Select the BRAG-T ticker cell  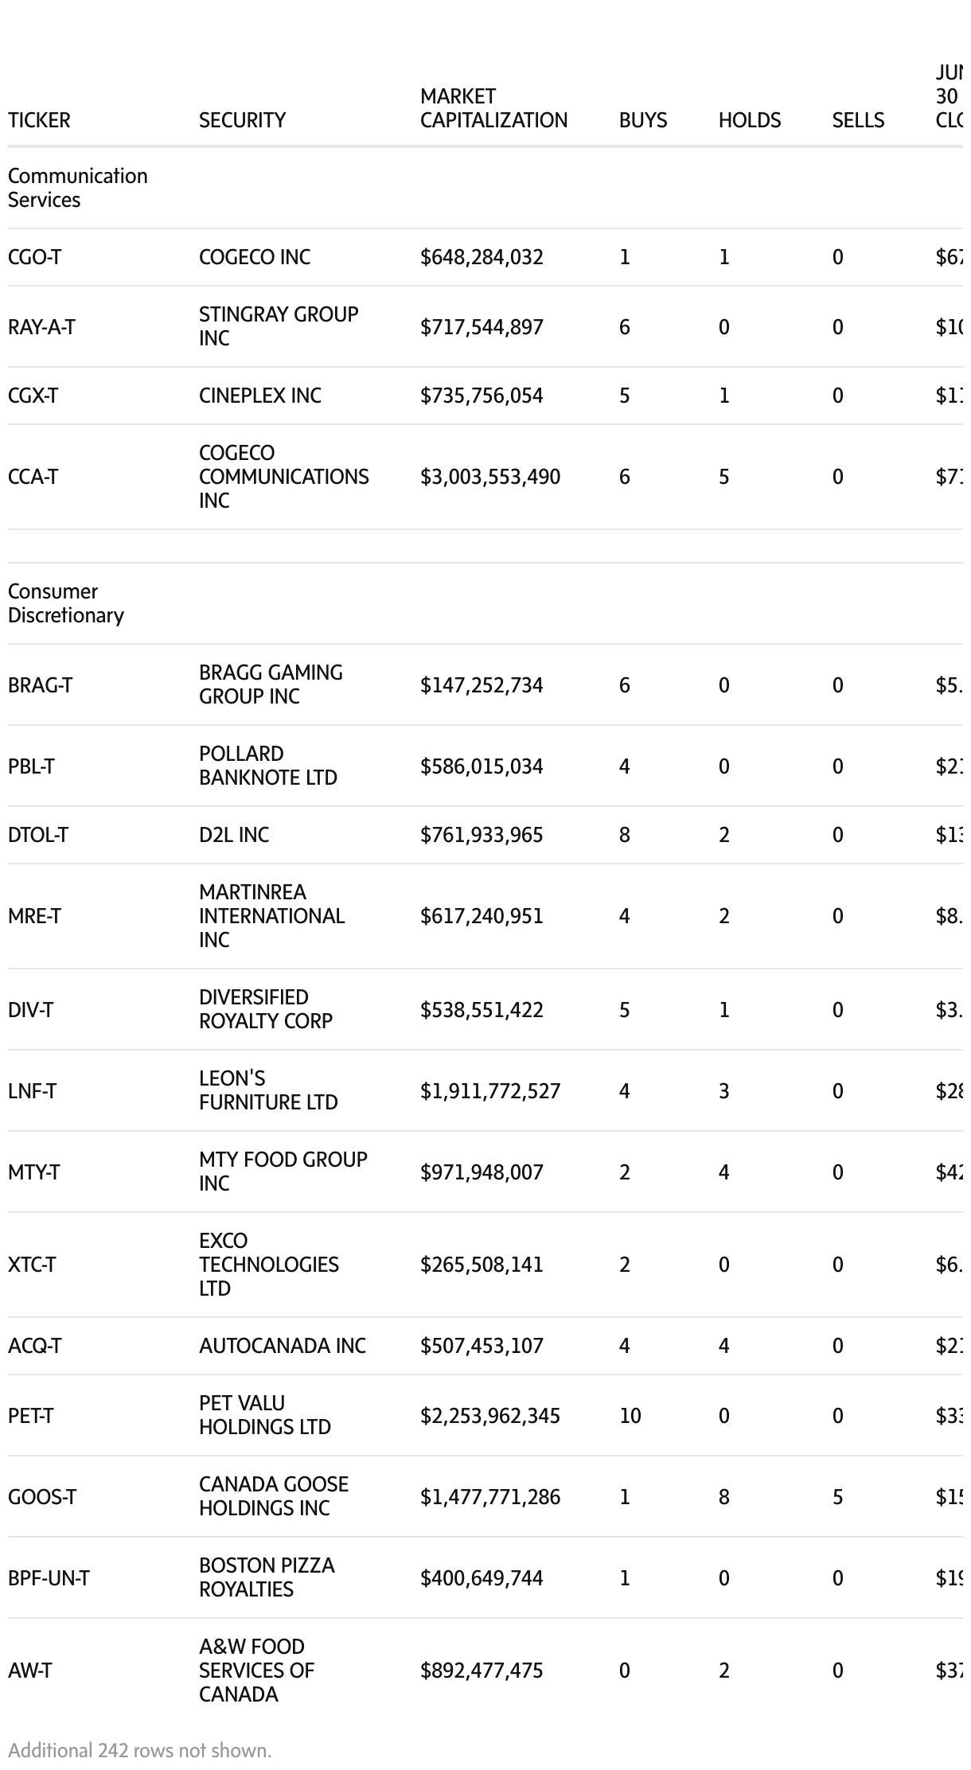point(40,685)
